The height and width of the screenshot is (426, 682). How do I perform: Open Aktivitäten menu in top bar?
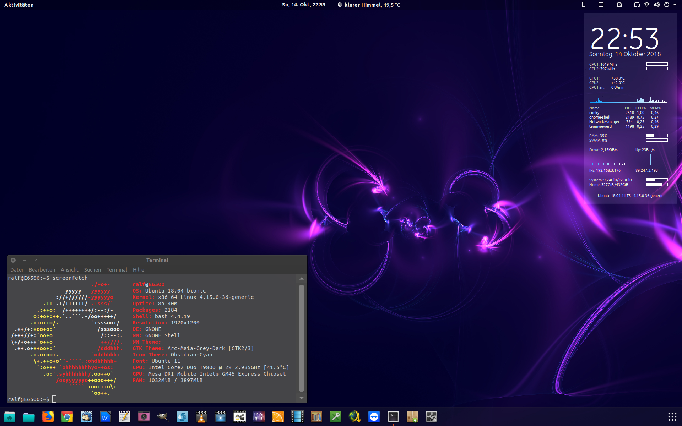coord(20,4)
